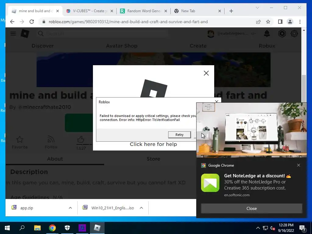
Task: Open the Discover nav item
Action: point(43,46)
